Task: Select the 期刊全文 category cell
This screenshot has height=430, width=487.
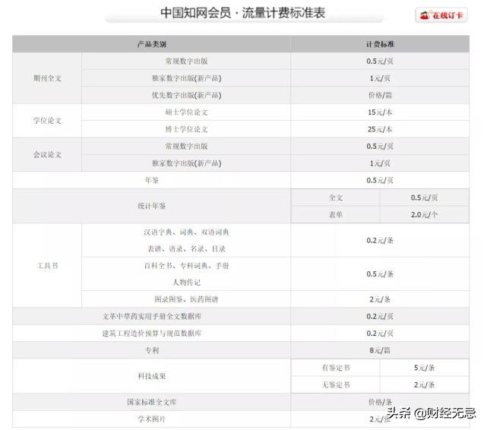Action: click(47, 78)
